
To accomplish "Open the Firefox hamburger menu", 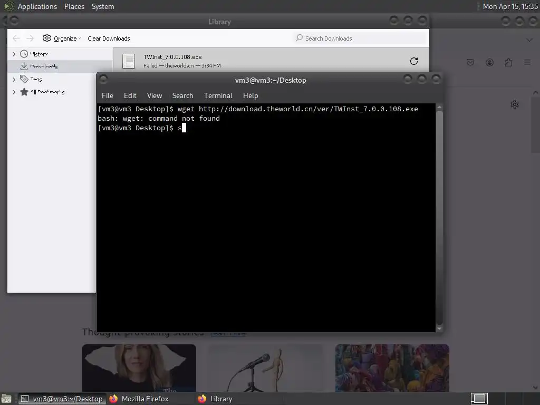I will point(527,62).
